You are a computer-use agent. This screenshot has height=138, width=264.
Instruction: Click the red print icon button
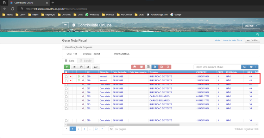135,67
